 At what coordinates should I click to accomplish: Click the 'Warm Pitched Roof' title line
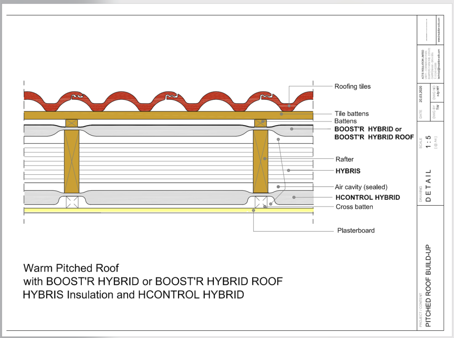click(71, 268)
